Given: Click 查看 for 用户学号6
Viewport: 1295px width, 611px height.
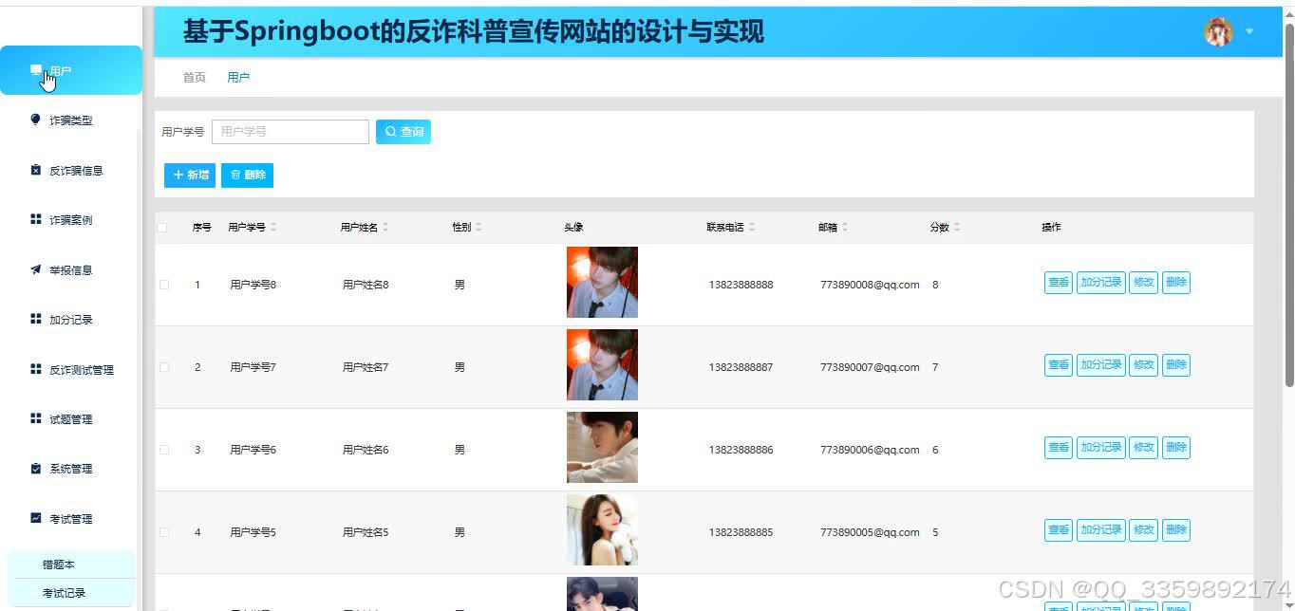Looking at the screenshot, I should click(x=1058, y=448).
